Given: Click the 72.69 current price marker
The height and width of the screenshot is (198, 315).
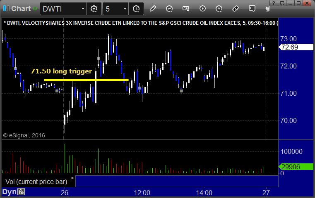Looking at the screenshot, I should 296,47.
